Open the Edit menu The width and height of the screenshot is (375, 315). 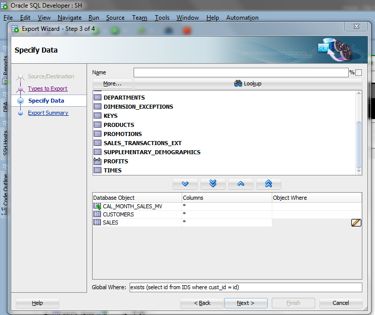tap(25, 18)
